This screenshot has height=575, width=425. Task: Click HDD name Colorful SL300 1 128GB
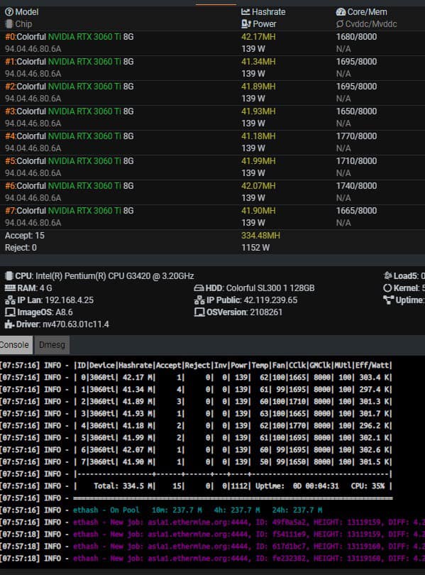[x=270, y=288]
